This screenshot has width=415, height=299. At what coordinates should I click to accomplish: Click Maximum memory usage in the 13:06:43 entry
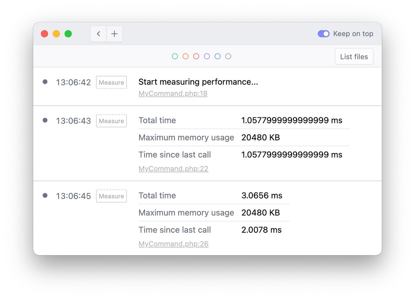pyautogui.click(x=186, y=138)
